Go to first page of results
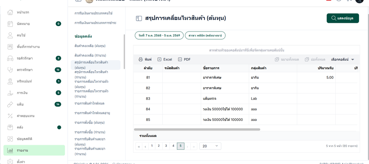The height and width of the screenshot is (164, 369). pyautogui.click(x=139, y=146)
